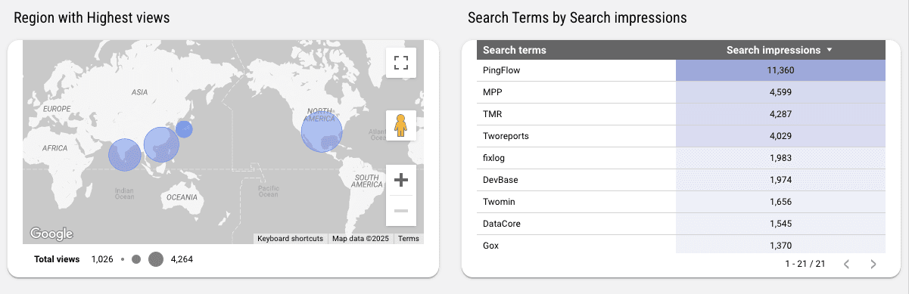Open the map Terms link

point(408,239)
